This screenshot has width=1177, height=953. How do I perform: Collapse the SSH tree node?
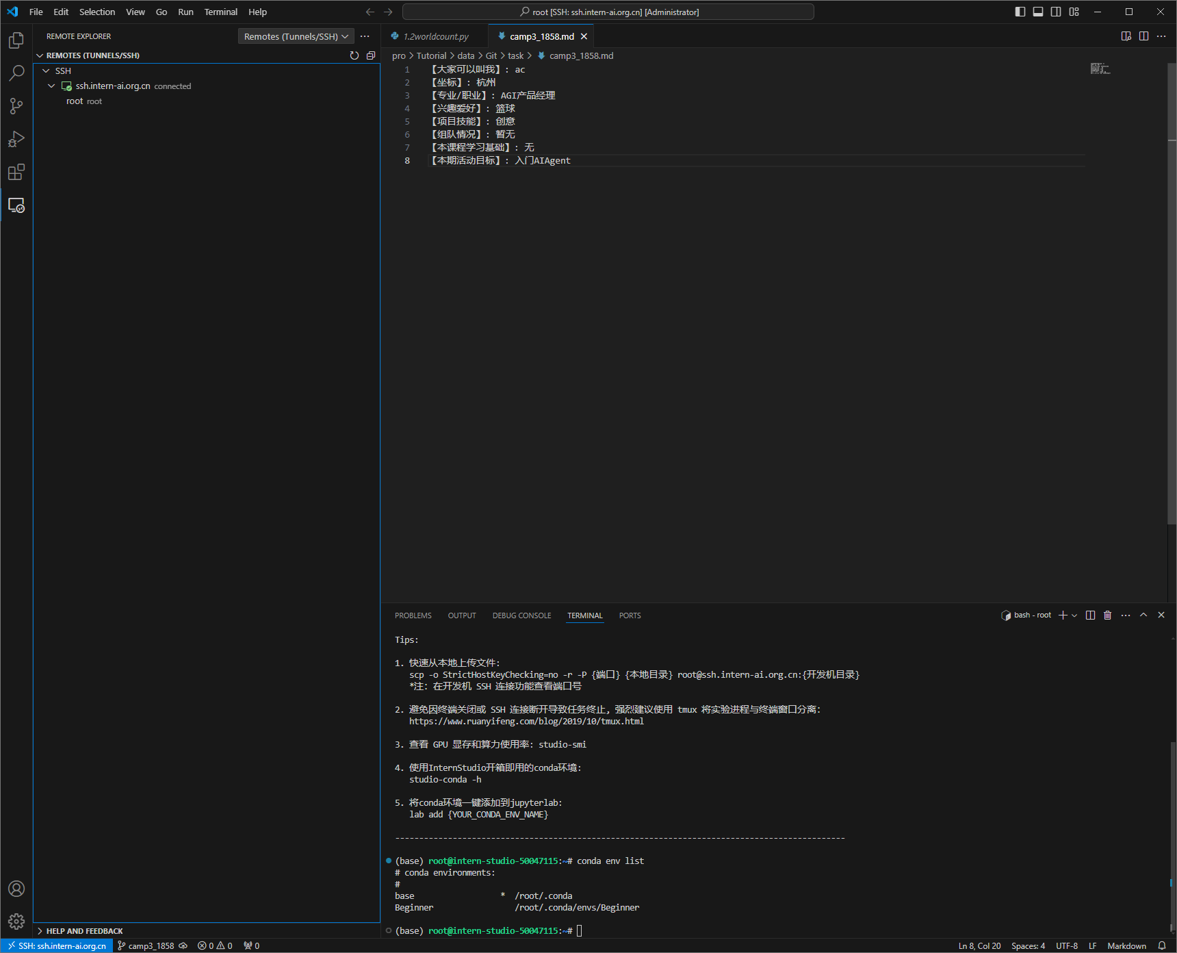(46, 71)
